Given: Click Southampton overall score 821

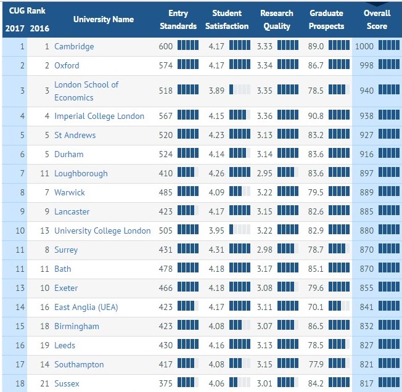Looking at the screenshot, I should click(x=366, y=365).
